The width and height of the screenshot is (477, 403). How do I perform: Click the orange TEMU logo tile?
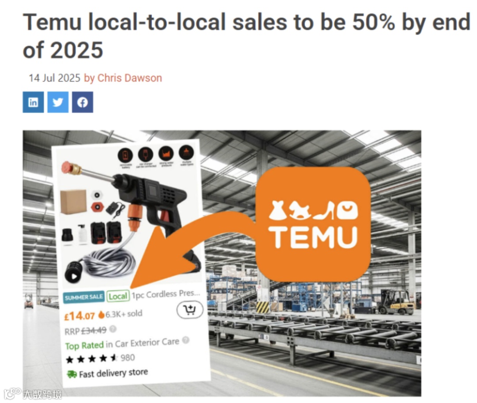313,224
